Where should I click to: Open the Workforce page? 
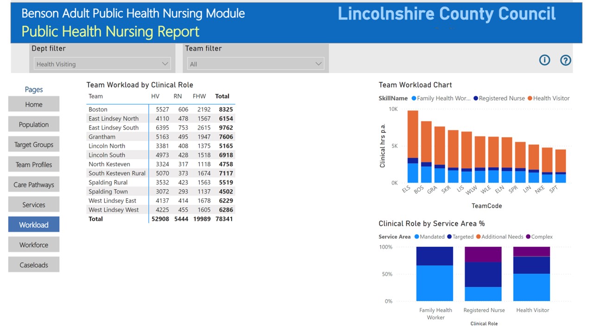coord(34,245)
